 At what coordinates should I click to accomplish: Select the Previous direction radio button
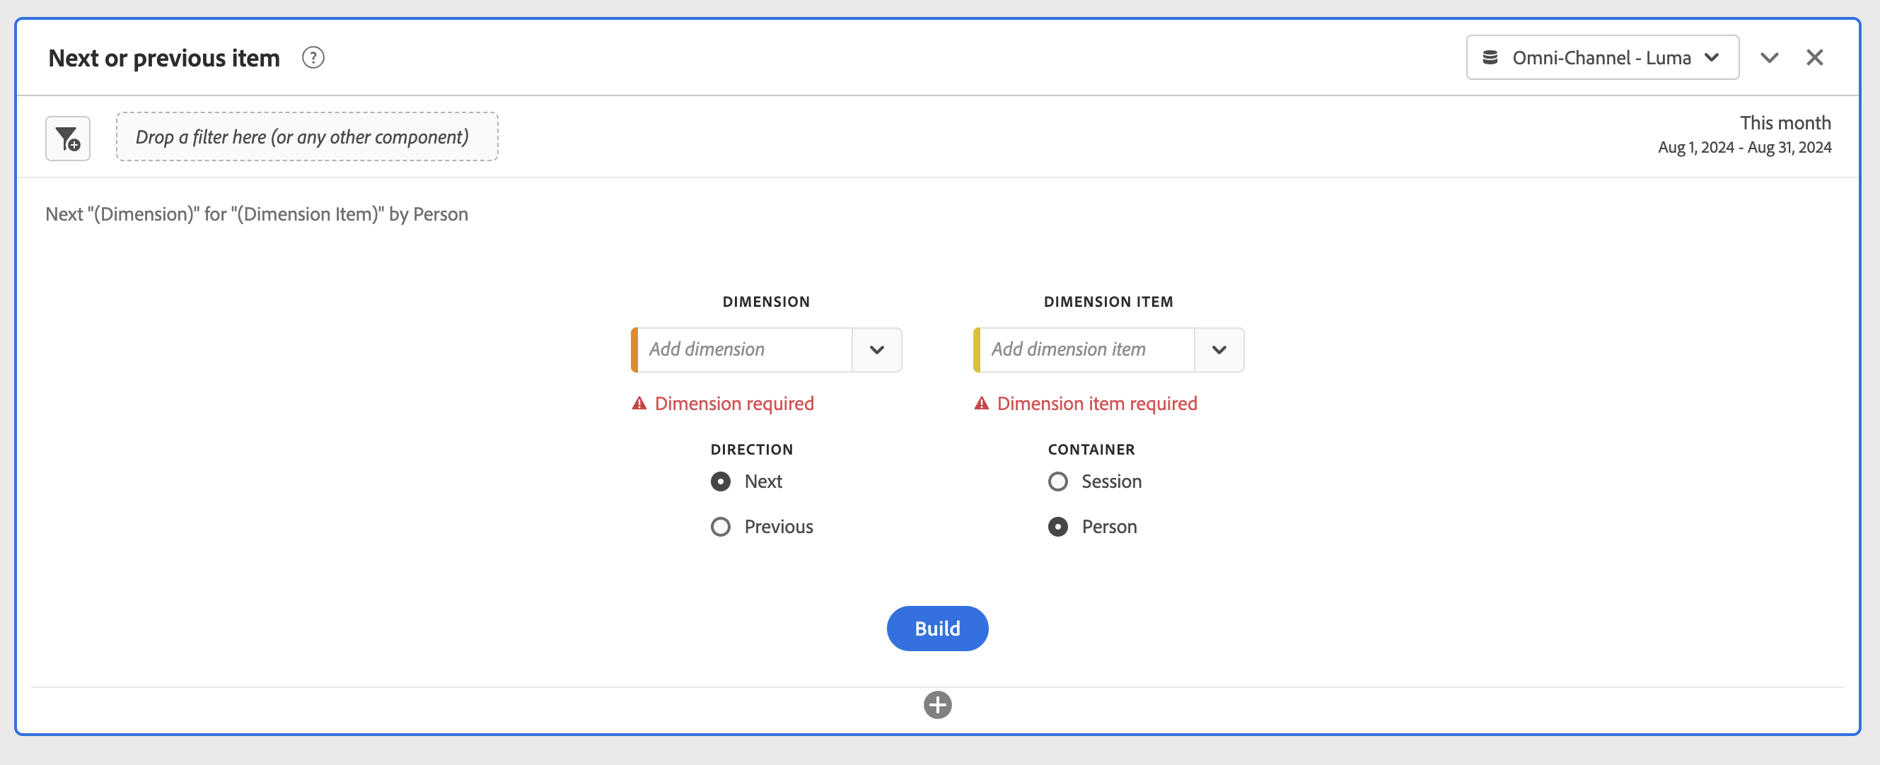[x=720, y=527]
